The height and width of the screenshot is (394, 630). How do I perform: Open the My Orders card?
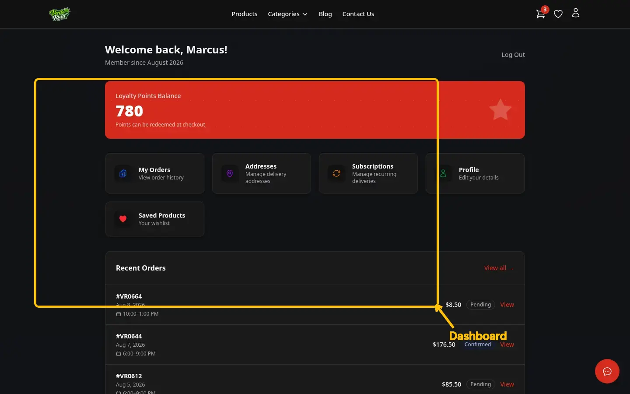[155, 173]
